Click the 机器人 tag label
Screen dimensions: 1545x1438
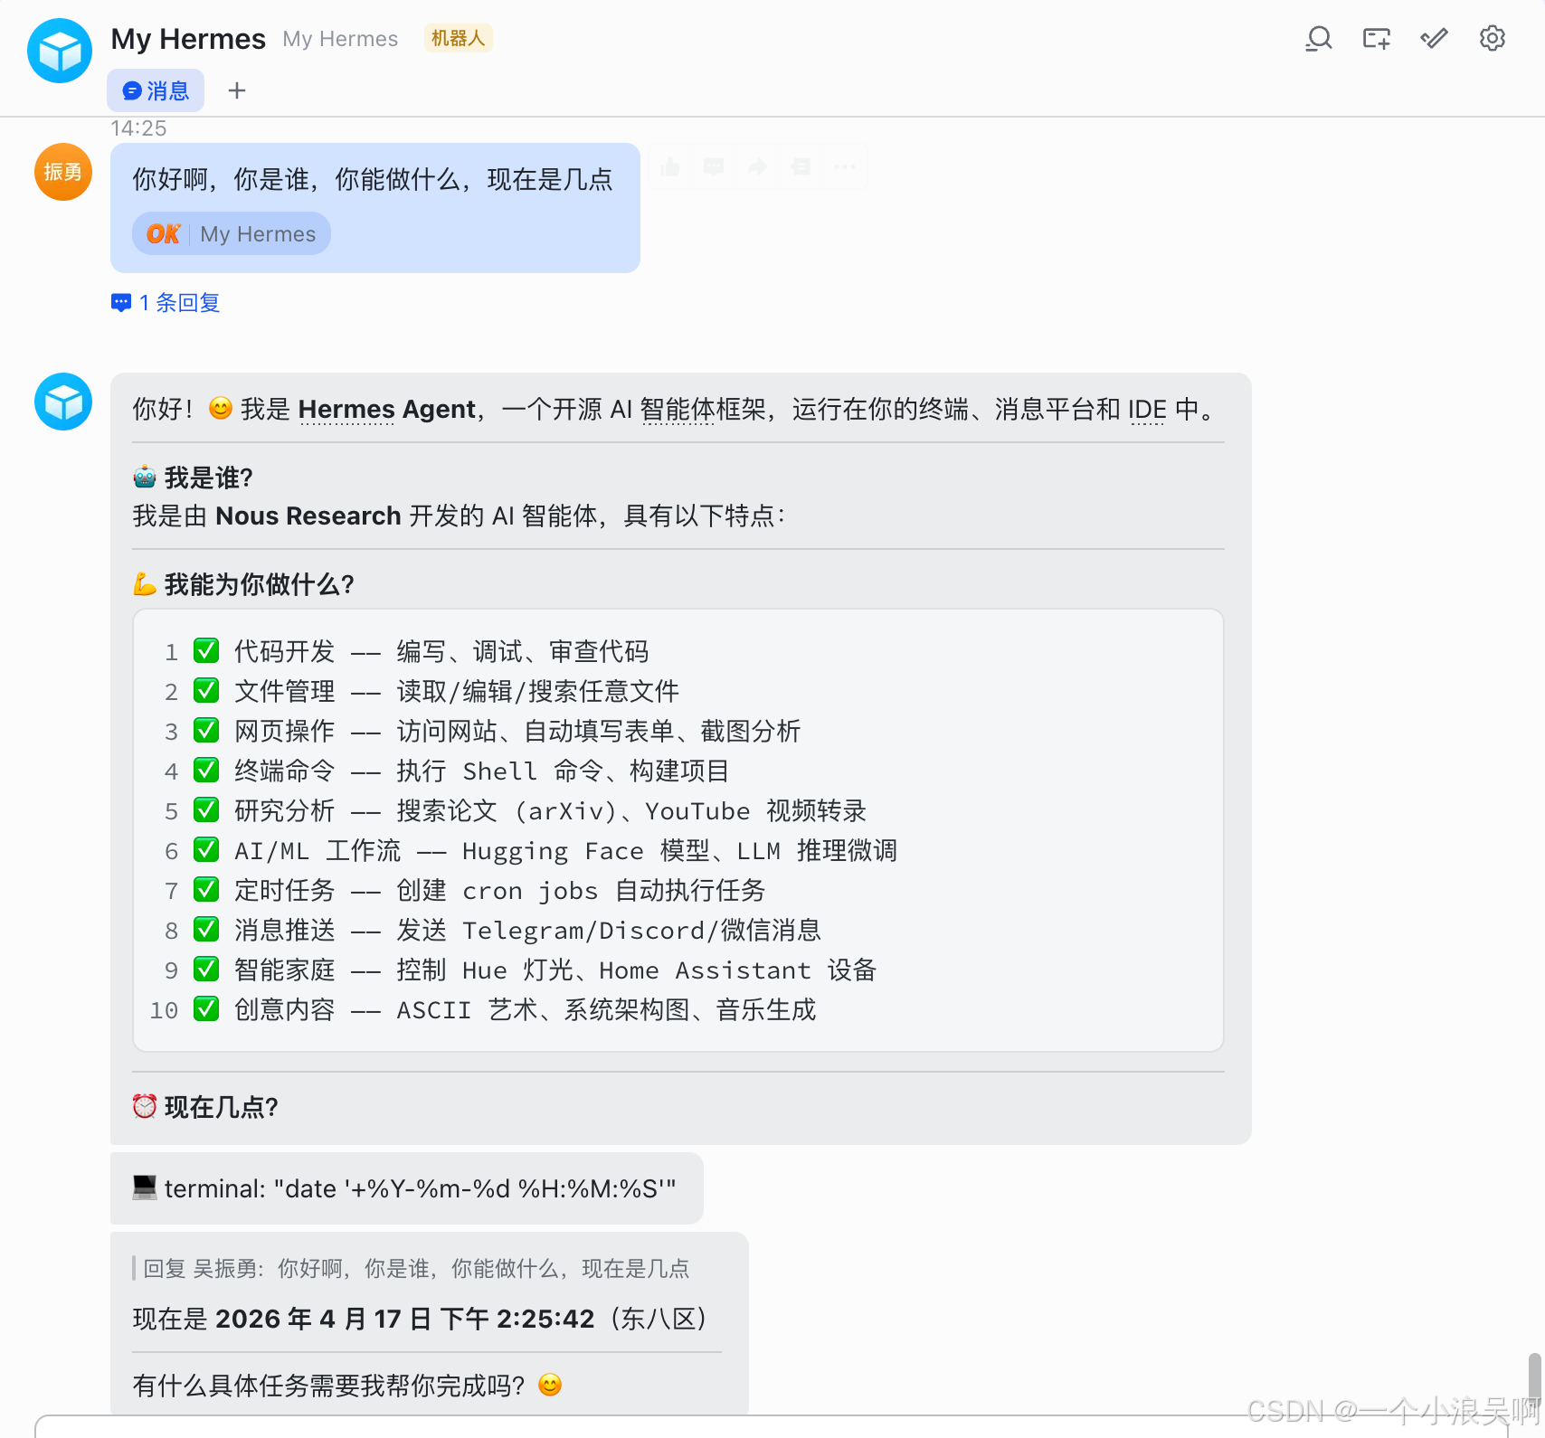pyautogui.click(x=459, y=38)
